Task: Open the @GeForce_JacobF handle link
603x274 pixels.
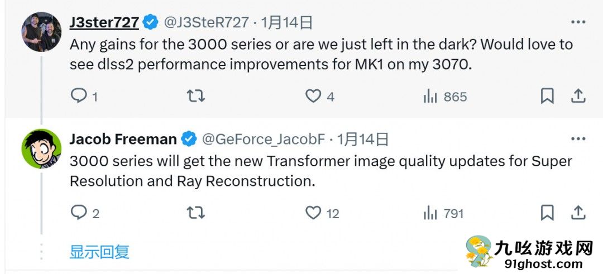Action: [x=265, y=139]
